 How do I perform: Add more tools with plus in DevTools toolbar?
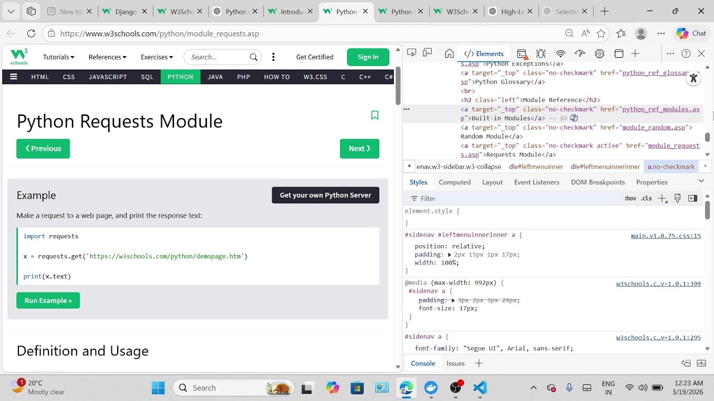coord(635,53)
